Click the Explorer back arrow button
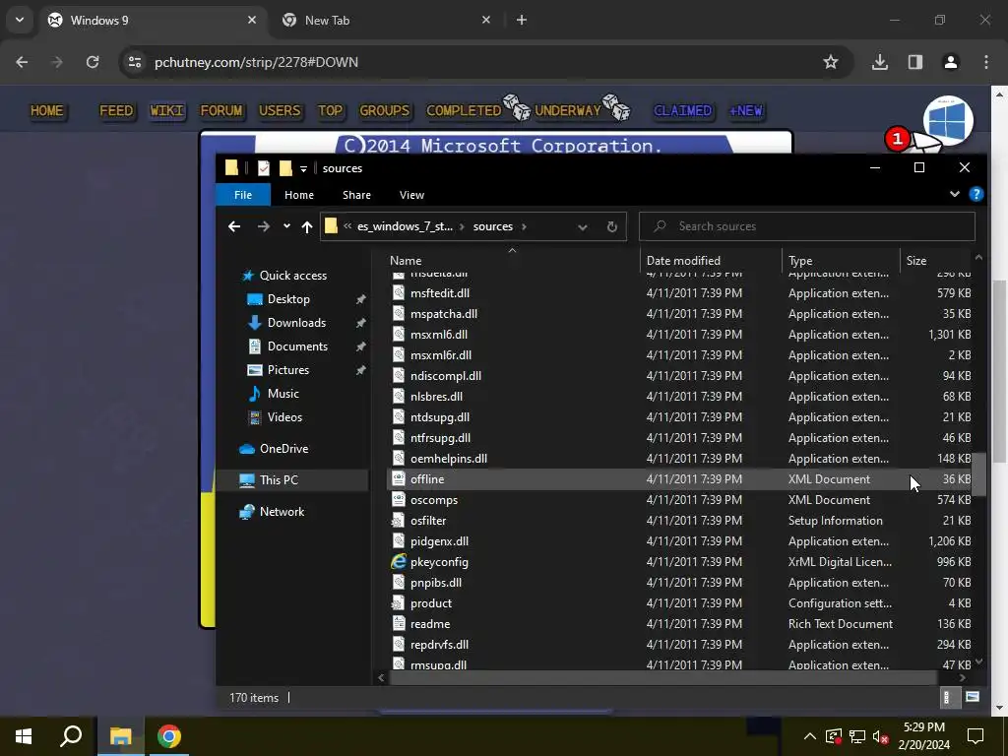 pyautogui.click(x=234, y=226)
